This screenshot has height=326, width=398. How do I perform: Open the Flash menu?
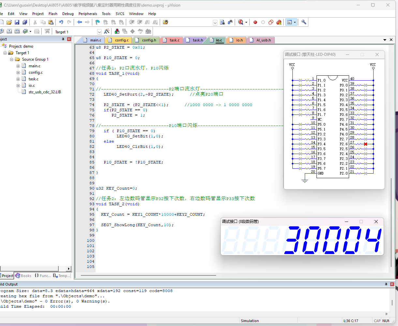pyautogui.click(x=53, y=14)
